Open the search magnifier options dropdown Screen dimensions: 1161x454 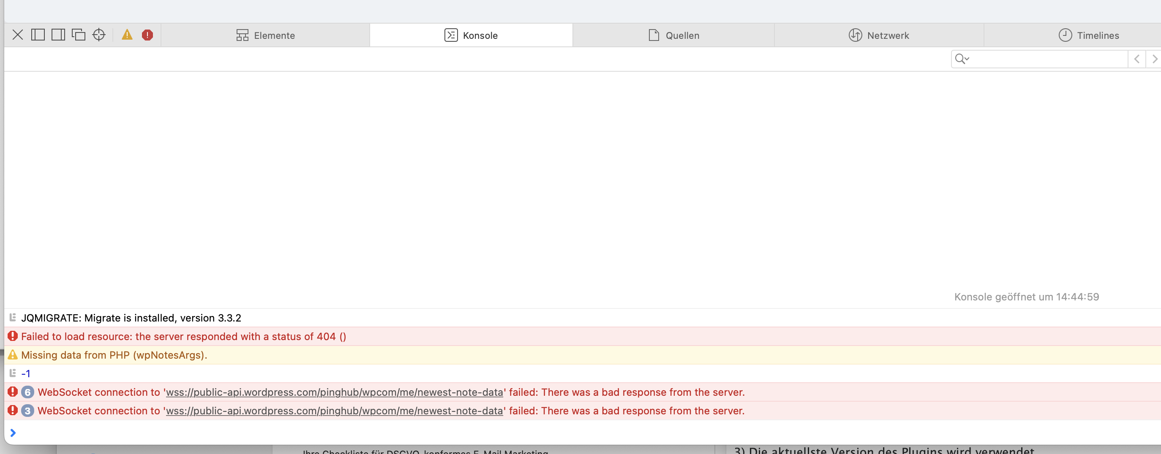tap(962, 59)
